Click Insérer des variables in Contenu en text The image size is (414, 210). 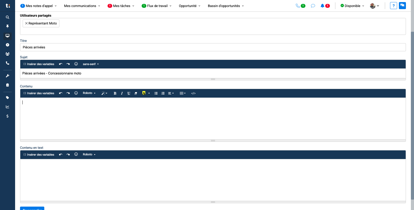point(39,155)
